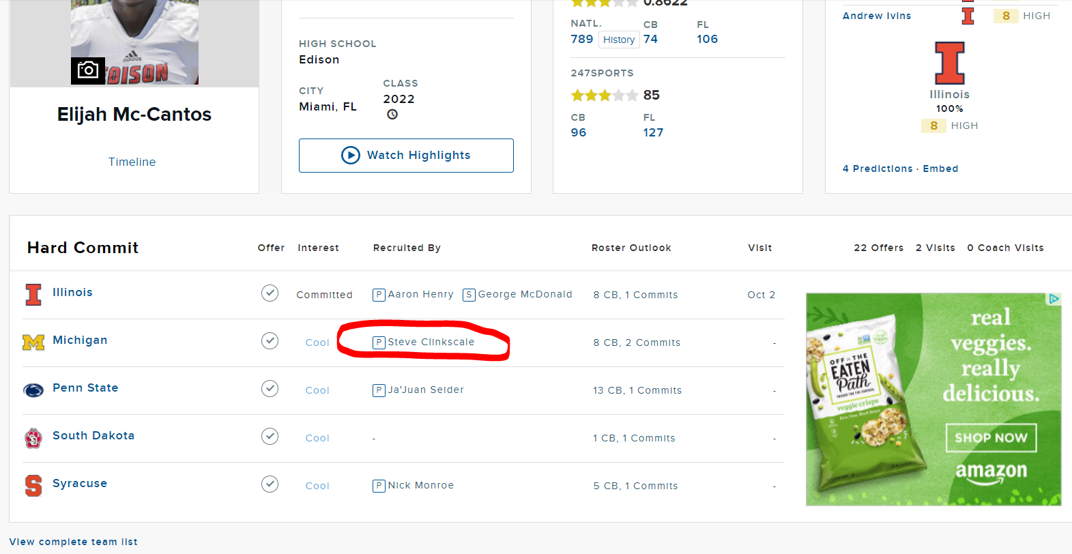Click the South Dakota logo icon
Screen dimensions: 1072x554
(33, 437)
